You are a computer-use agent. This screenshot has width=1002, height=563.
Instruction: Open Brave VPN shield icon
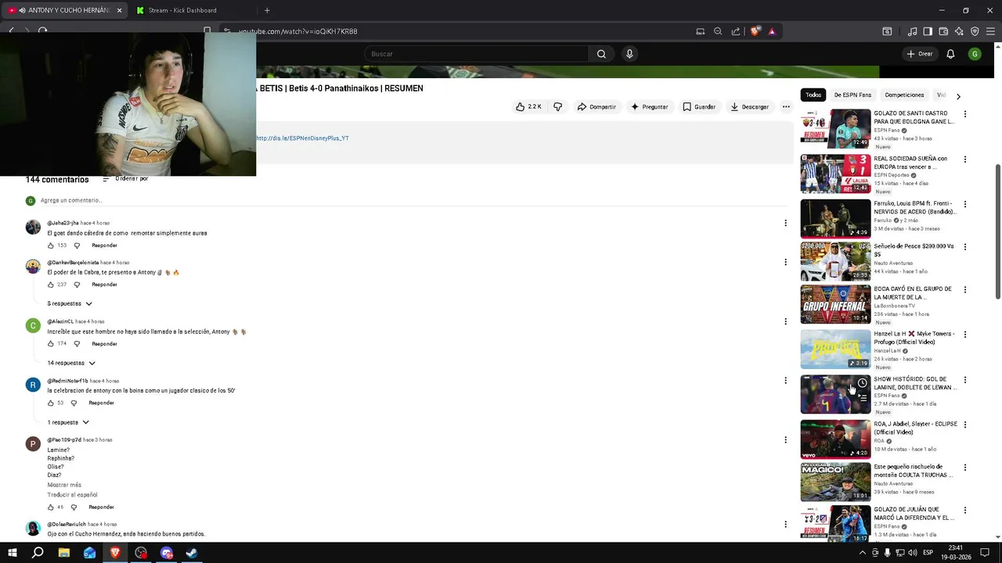[x=975, y=31]
